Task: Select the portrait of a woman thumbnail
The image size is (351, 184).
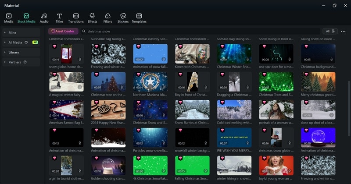Action: 276,110
